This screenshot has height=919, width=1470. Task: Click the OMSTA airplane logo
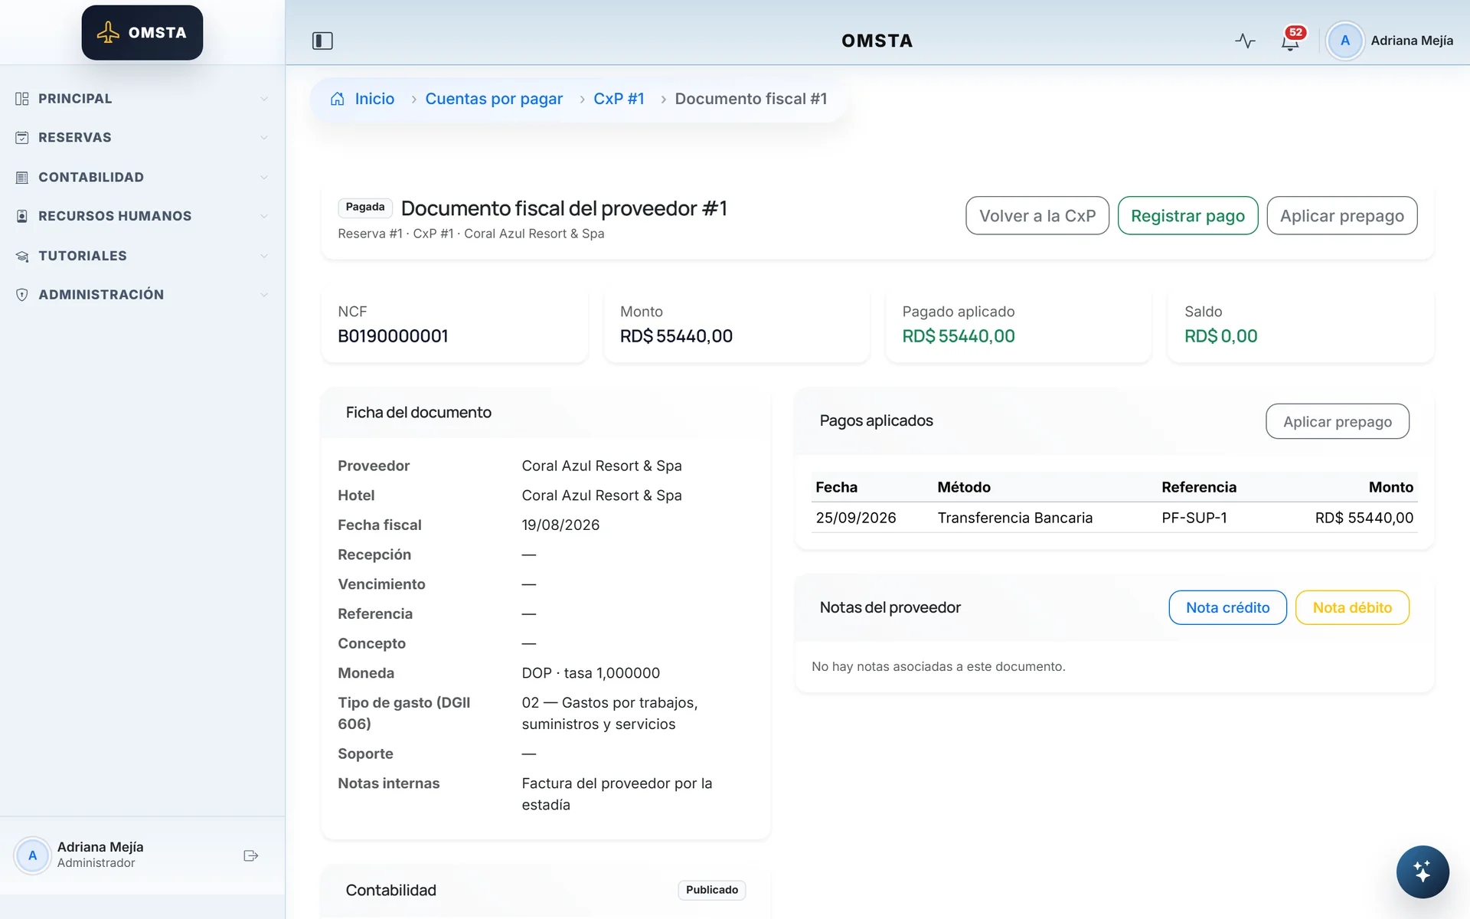[142, 33]
